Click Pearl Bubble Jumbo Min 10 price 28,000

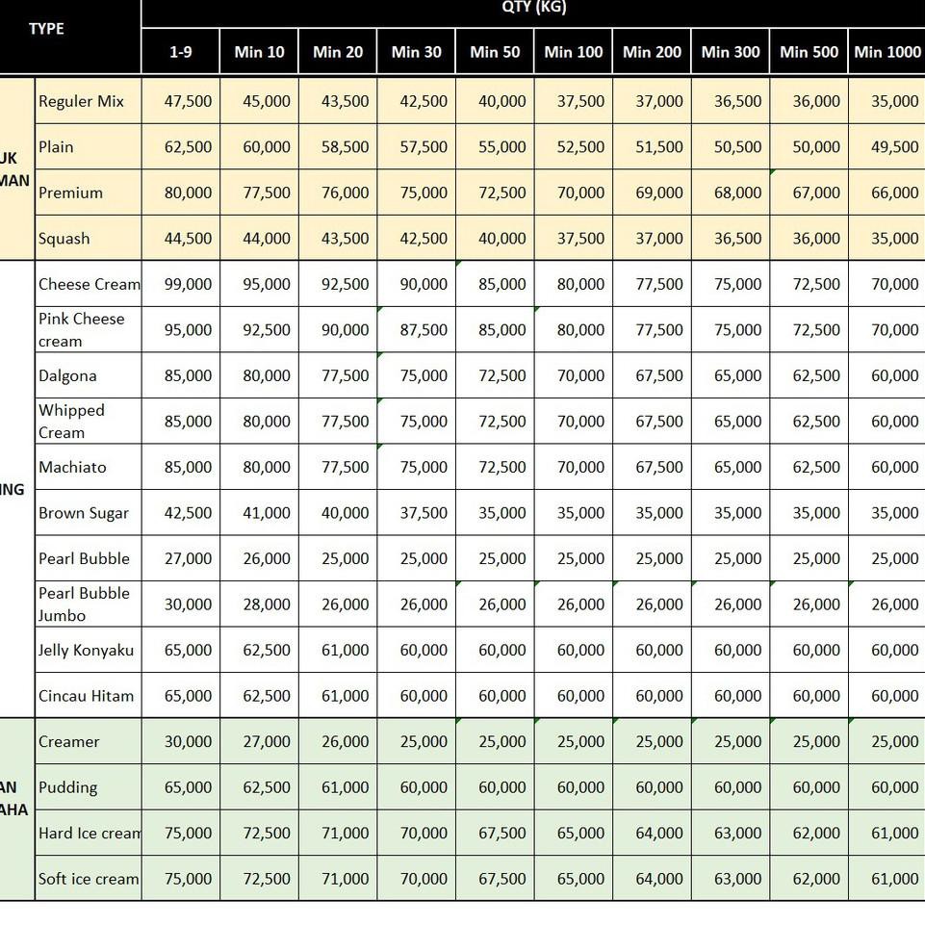259,604
